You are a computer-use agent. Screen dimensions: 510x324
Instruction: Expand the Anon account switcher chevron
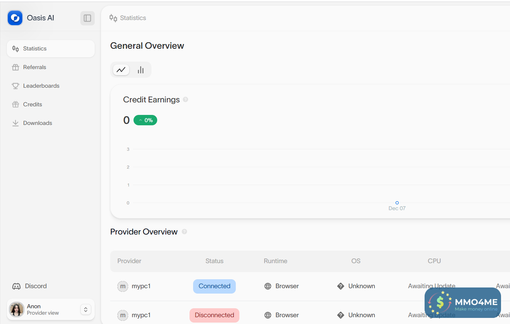(x=86, y=310)
